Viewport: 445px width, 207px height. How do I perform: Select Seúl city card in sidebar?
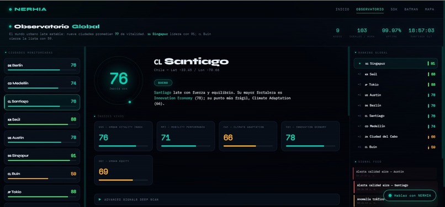[x=42, y=121]
